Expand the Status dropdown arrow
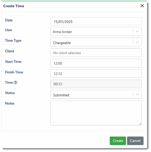The image size is (151, 152). click(137, 94)
